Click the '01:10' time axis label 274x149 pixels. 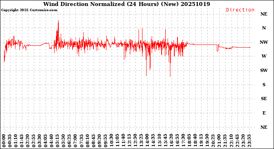16,141
